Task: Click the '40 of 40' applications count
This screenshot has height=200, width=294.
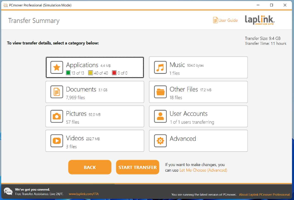Action: click(x=101, y=73)
